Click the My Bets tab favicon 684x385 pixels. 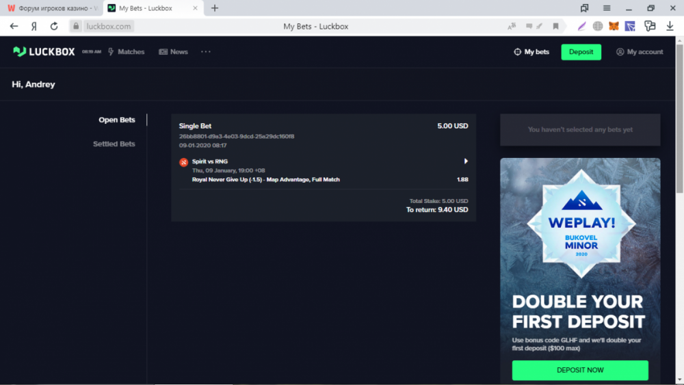point(111,8)
